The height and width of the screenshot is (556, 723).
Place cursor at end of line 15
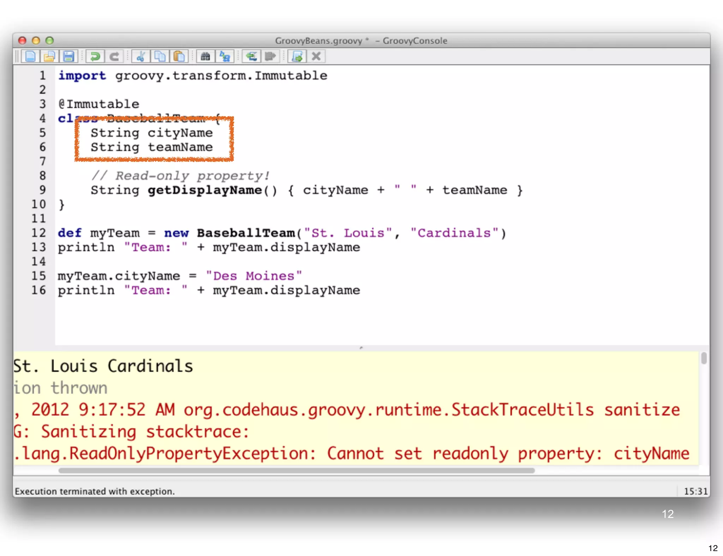[303, 276]
